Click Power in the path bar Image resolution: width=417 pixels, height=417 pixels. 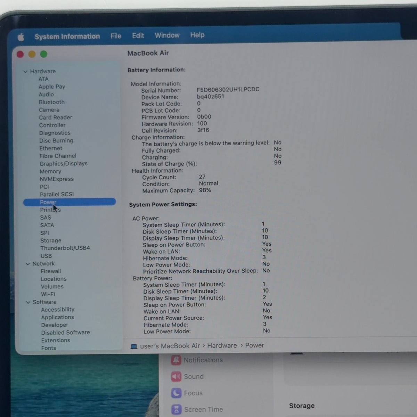pyautogui.click(x=255, y=345)
